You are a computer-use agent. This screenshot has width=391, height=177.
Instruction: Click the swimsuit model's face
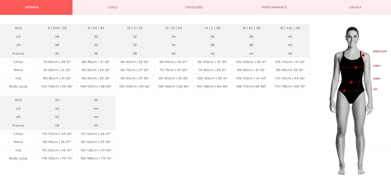pos(351,38)
